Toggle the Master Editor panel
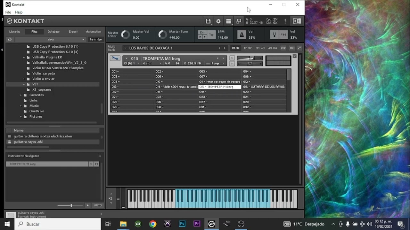This screenshot has width=410, height=230. coord(113,34)
